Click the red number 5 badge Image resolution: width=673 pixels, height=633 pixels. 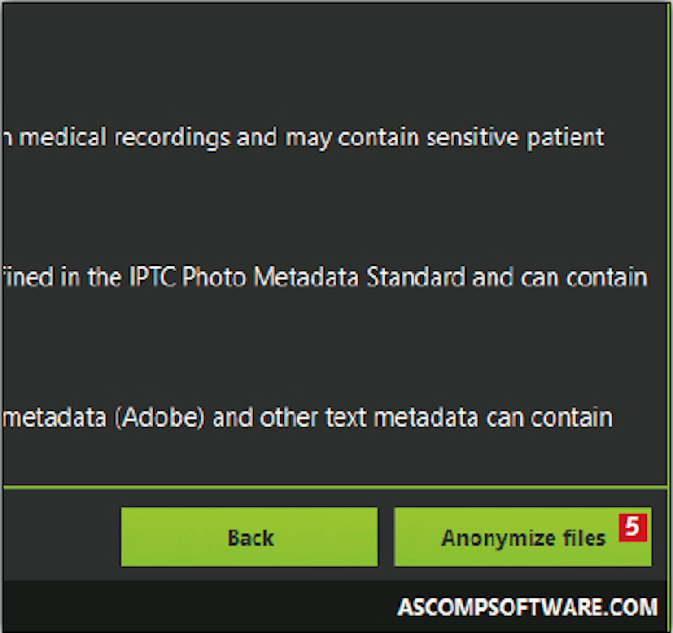click(x=633, y=527)
